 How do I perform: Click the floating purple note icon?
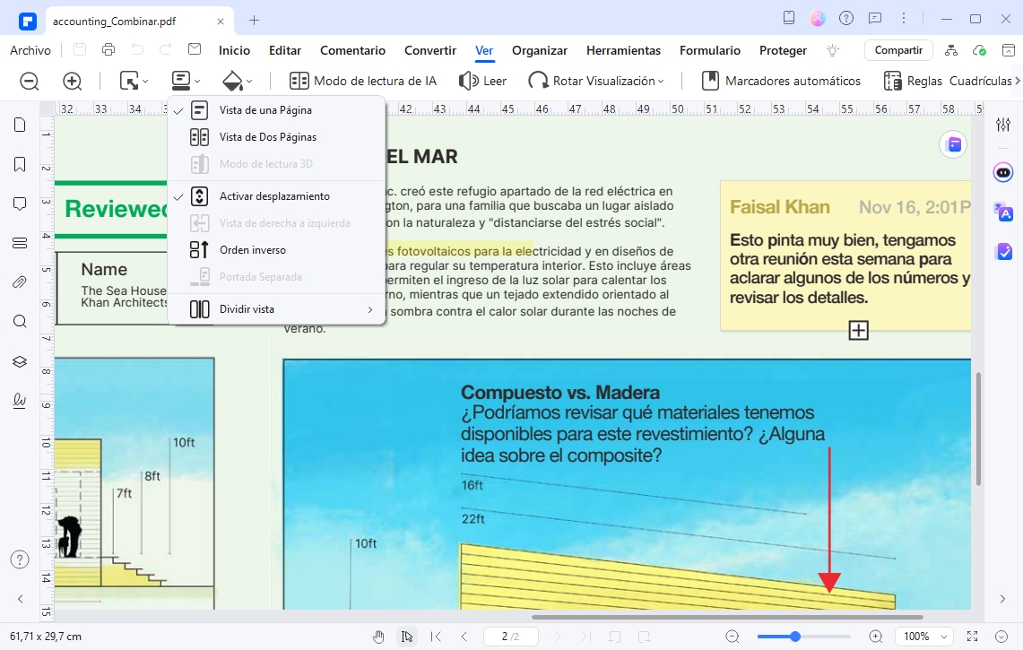coord(953,144)
